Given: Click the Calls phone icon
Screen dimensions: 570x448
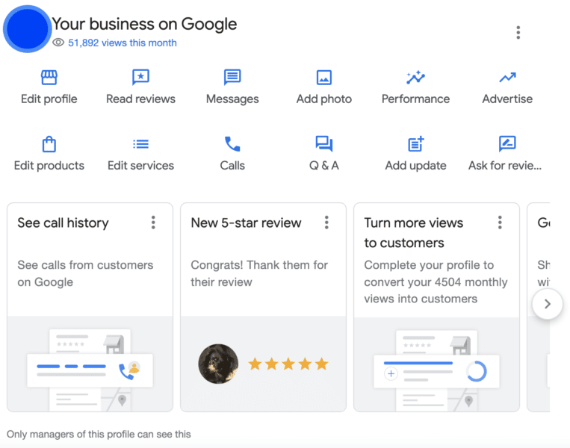Looking at the screenshot, I should pos(232,144).
